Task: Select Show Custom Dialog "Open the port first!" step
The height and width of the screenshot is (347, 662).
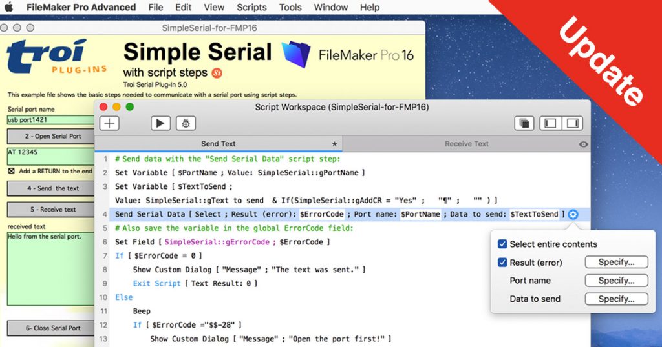Action: pos(271,339)
